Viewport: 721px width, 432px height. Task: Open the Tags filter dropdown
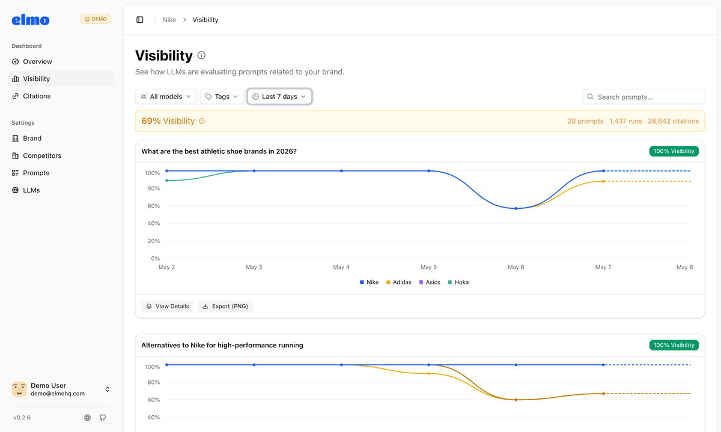click(222, 97)
